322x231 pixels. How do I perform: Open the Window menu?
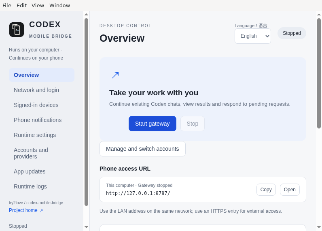pos(59,5)
